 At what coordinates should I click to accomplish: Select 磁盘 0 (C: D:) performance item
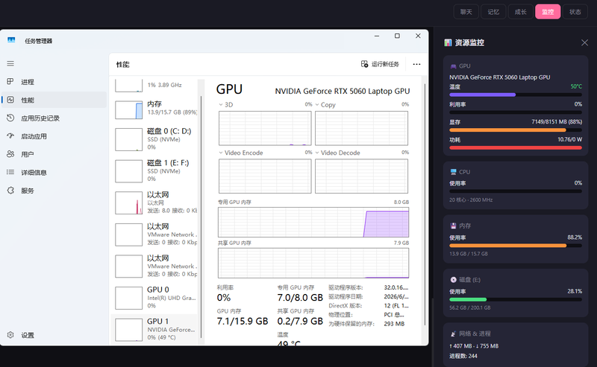click(x=156, y=139)
